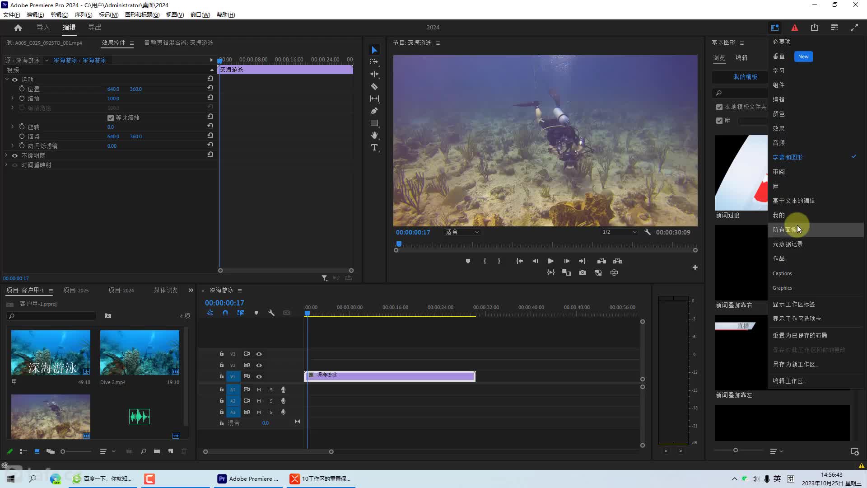Viewport: 867px width, 488px height.
Task: Select the Track Select Forward tool
Action: coord(374,62)
